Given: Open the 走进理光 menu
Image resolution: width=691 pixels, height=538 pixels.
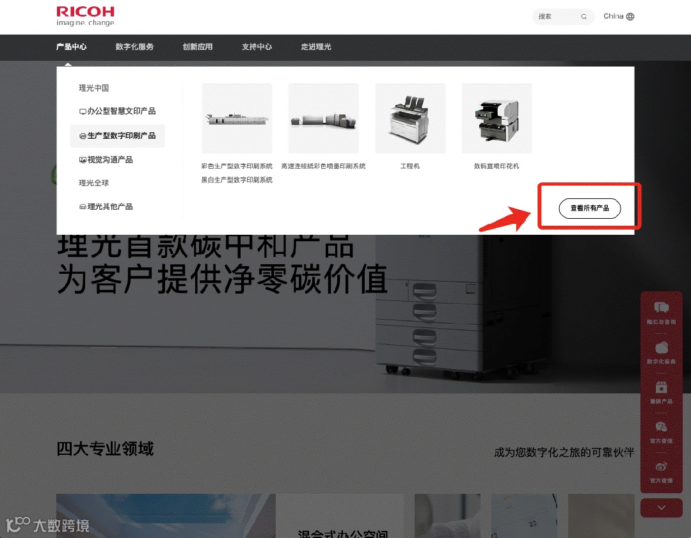Looking at the screenshot, I should [316, 47].
